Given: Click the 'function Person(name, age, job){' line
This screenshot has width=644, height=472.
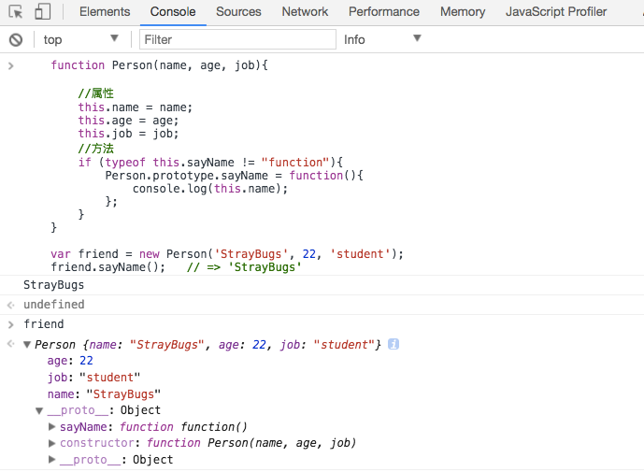Looking at the screenshot, I should (159, 65).
